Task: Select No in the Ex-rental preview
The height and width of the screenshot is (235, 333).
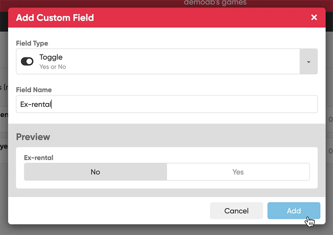Action: pos(96,172)
